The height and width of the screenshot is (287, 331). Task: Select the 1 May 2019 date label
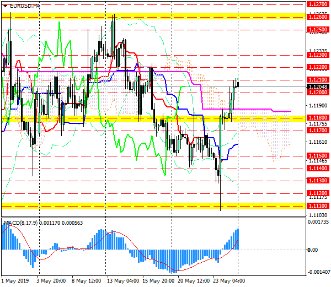pos(15,280)
